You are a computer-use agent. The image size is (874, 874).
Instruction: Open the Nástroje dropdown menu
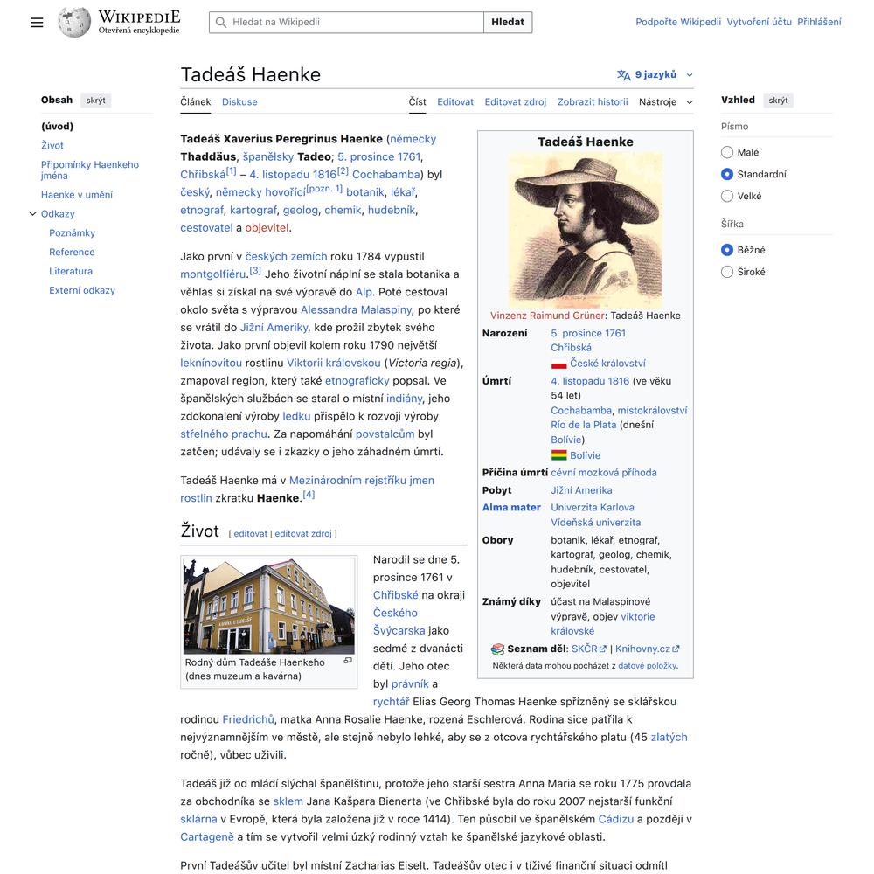(665, 102)
